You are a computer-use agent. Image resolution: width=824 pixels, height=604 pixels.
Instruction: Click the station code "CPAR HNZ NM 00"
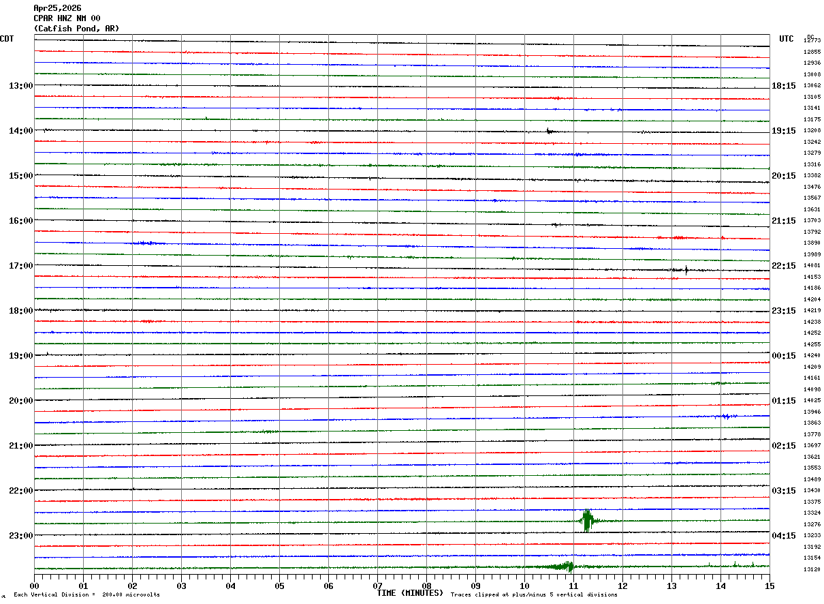pyautogui.click(x=67, y=18)
